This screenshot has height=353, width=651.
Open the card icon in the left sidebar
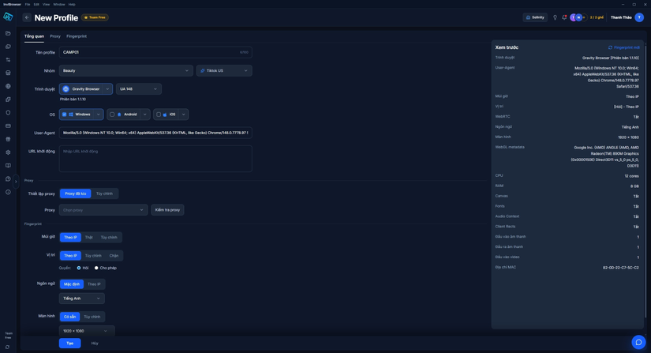(8, 126)
